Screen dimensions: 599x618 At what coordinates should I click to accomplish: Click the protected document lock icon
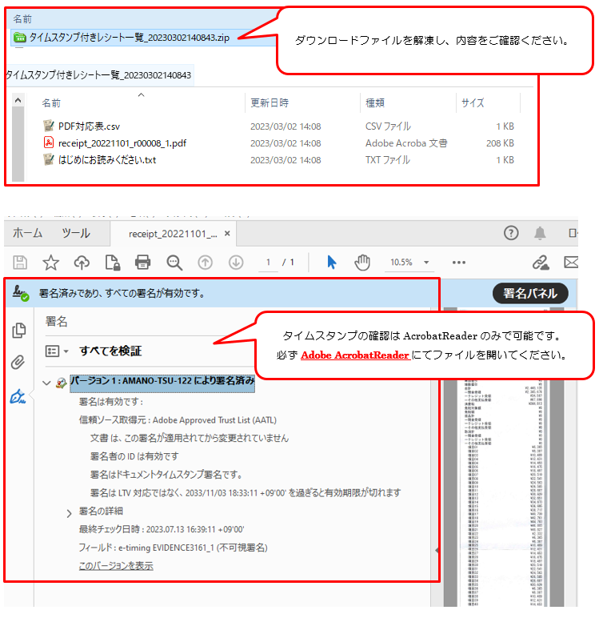pos(113,263)
